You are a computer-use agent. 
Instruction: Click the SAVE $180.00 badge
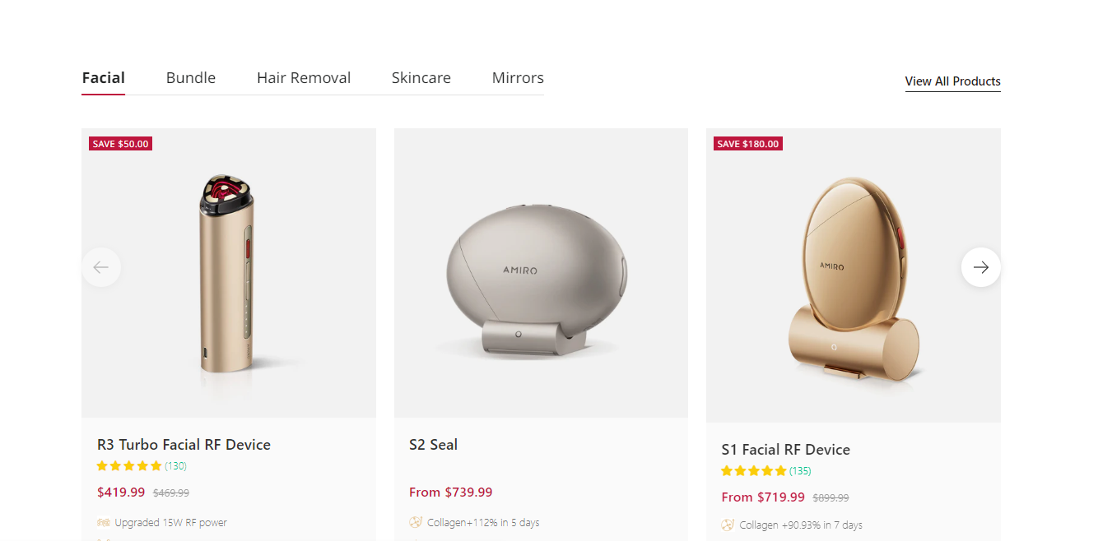(x=747, y=144)
